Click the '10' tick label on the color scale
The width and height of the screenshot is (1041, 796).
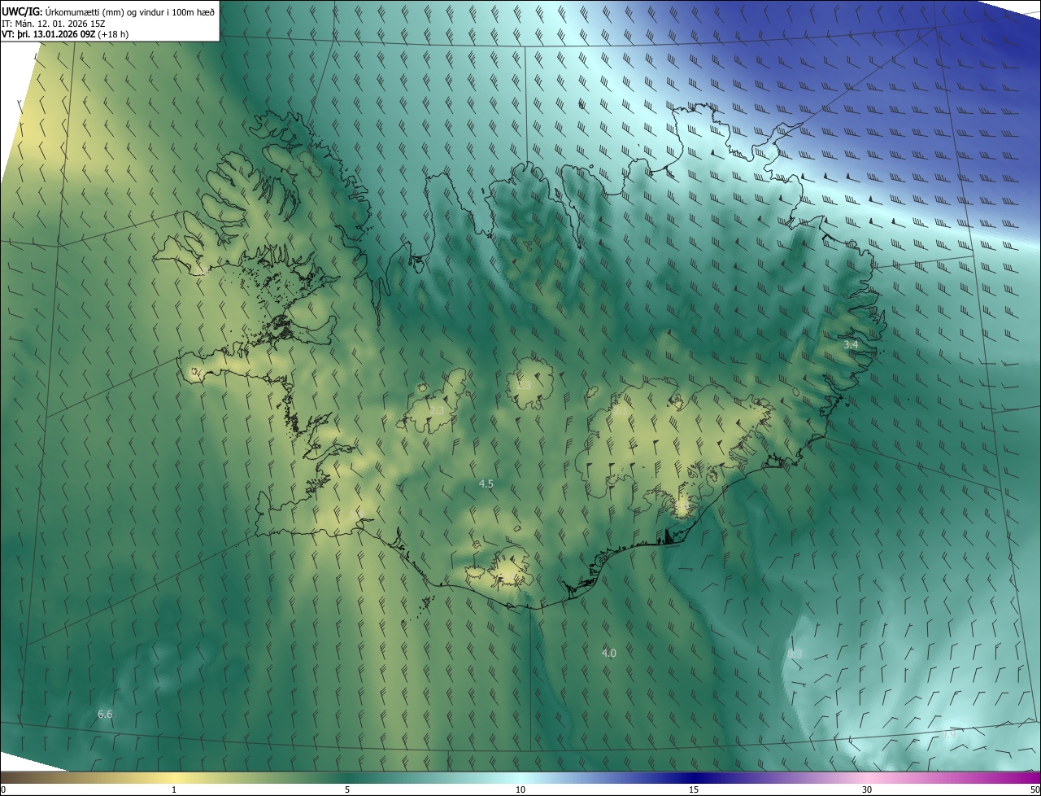[x=520, y=789]
